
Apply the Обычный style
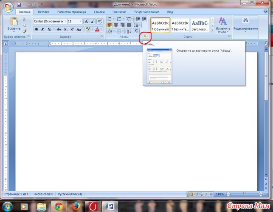tap(160, 25)
